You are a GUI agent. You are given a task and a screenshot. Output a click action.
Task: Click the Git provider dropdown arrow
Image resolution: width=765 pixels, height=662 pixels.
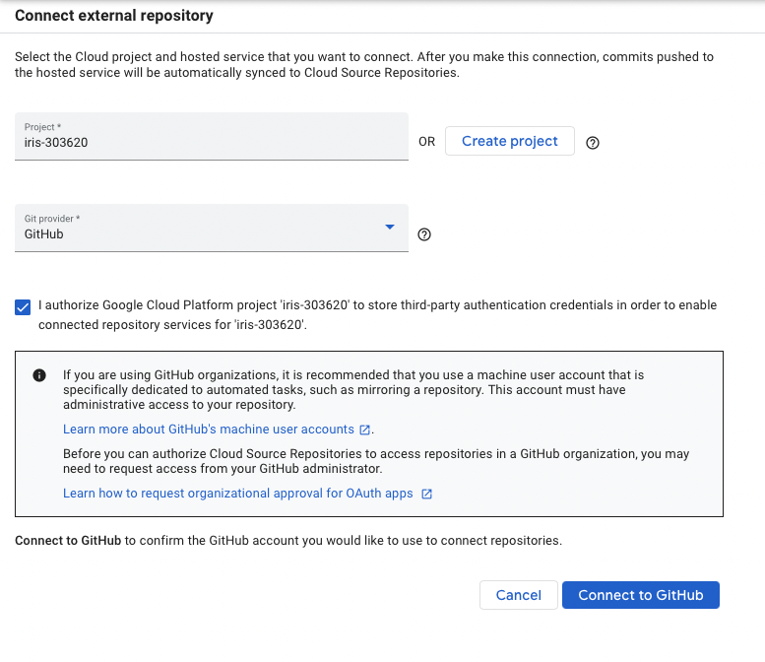389,227
